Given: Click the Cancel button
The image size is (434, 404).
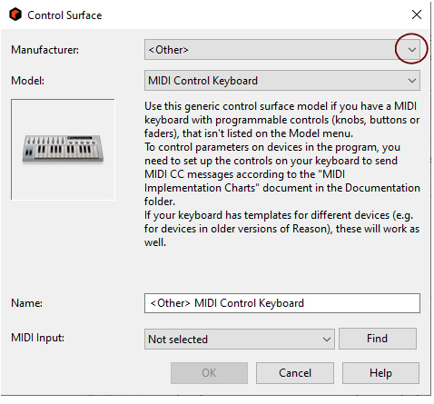Looking at the screenshot, I should pos(295,373).
